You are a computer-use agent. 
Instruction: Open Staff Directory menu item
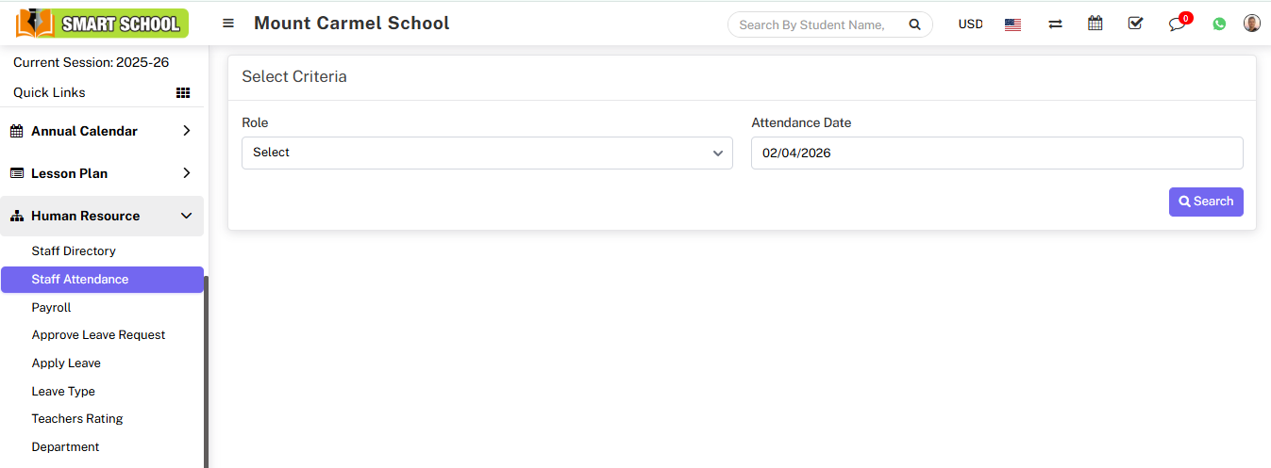click(x=74, y=251)
